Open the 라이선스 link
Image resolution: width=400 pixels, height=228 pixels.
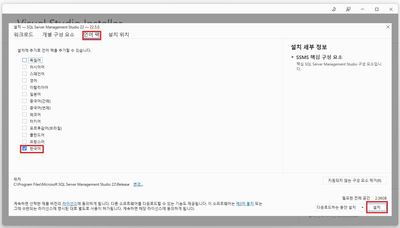(70, 204)
